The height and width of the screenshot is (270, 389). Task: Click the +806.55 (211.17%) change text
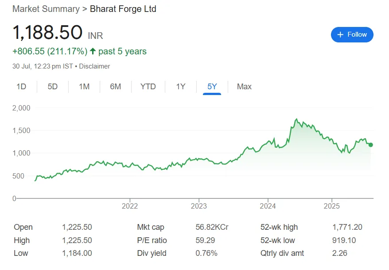[50, 51]
